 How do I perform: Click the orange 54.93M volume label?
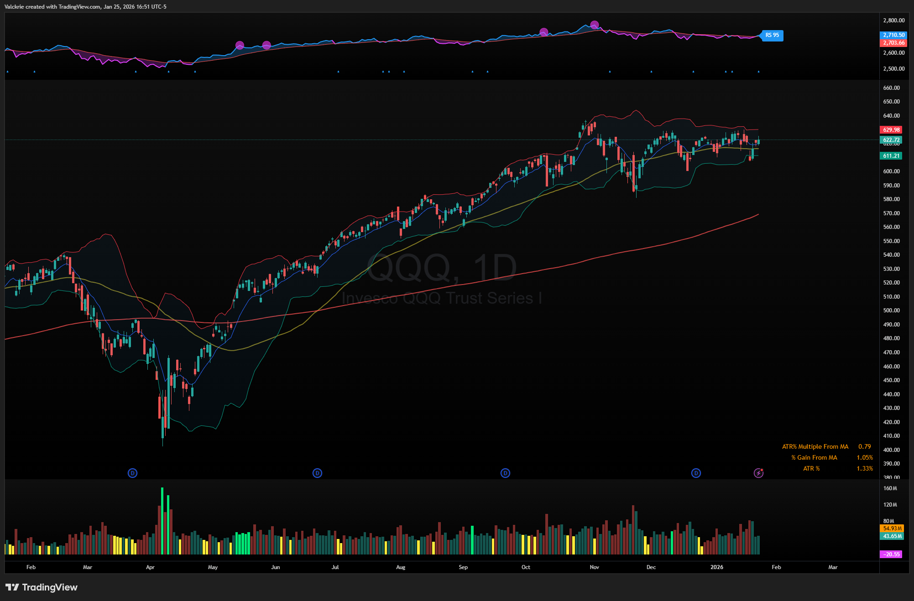(x=892, y=528)
